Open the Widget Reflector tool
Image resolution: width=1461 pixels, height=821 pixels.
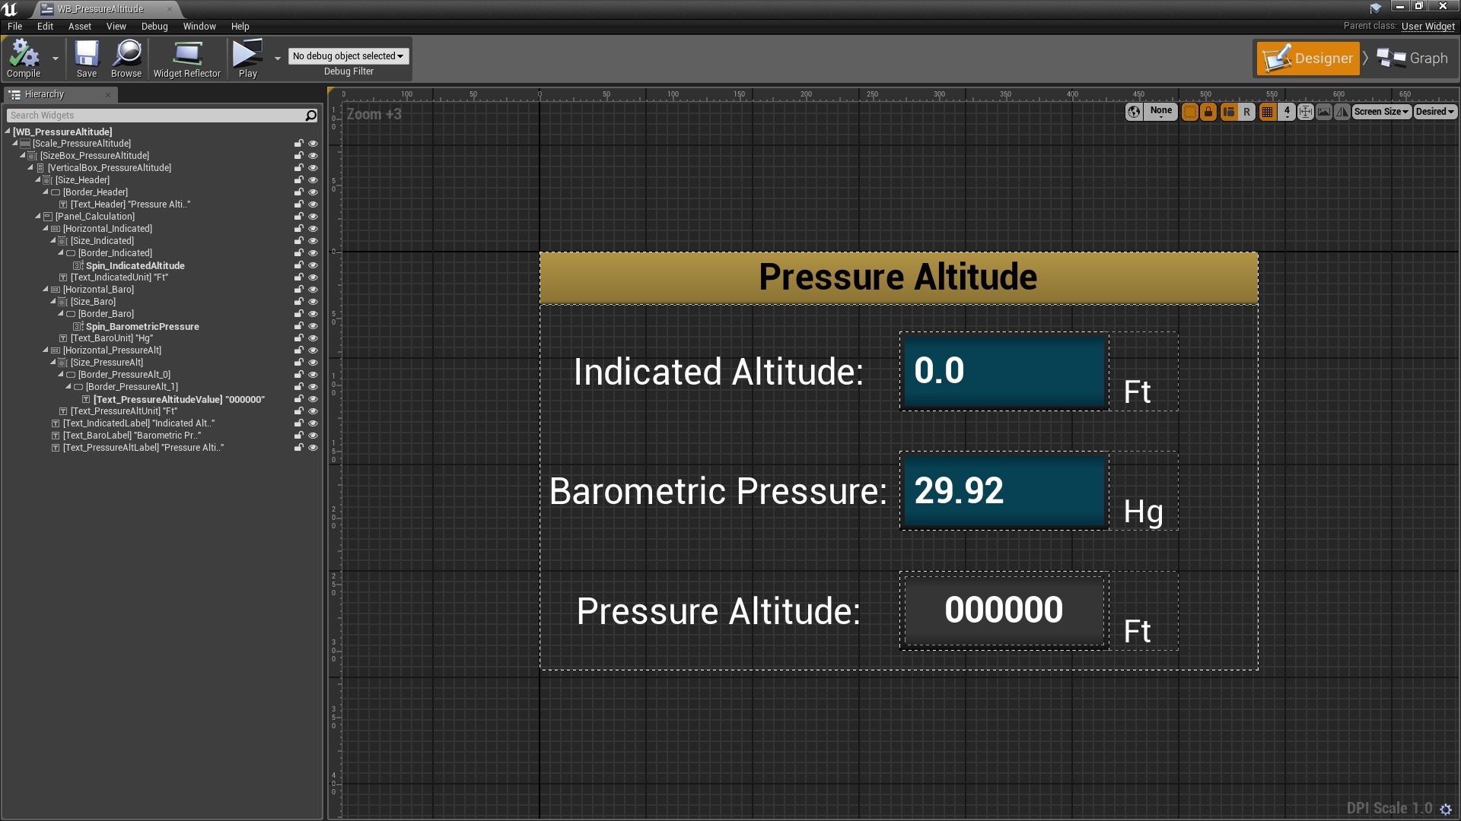[186, 54]
